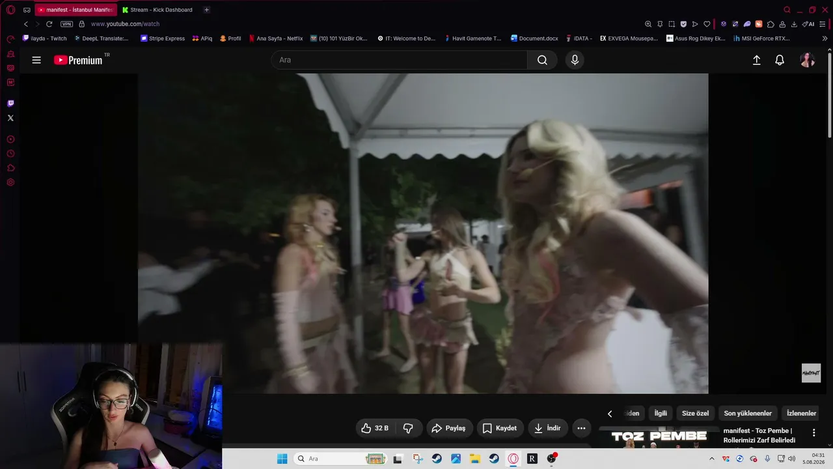Open the YouTube guide hamburger menu
Screen dimensions: 833x469
(x=36, y=60)
